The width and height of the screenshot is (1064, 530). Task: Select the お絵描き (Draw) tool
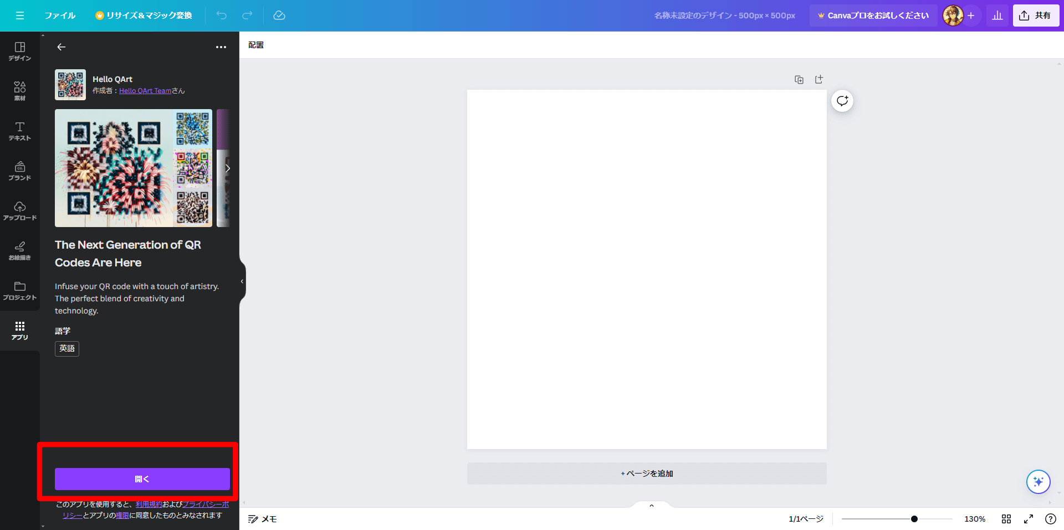[19, 251]
